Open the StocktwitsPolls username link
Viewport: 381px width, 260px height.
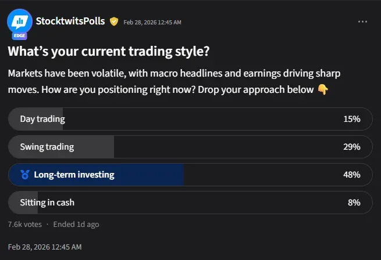pos(70,21)
